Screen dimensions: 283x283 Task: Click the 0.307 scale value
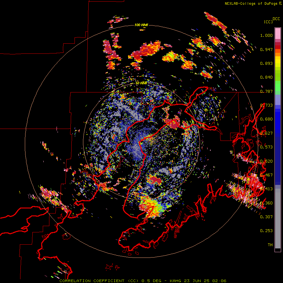point(266,217)
